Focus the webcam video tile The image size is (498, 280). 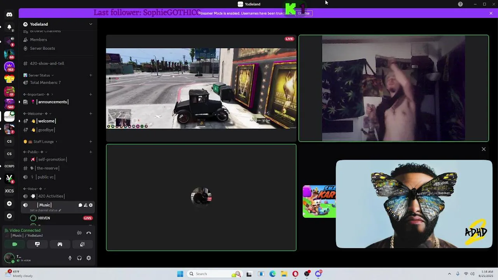[x=394, y=88]
